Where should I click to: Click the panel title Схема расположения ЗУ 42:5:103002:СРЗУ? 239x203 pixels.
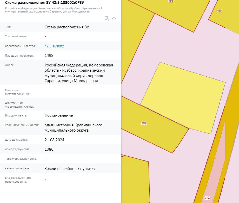44,3
